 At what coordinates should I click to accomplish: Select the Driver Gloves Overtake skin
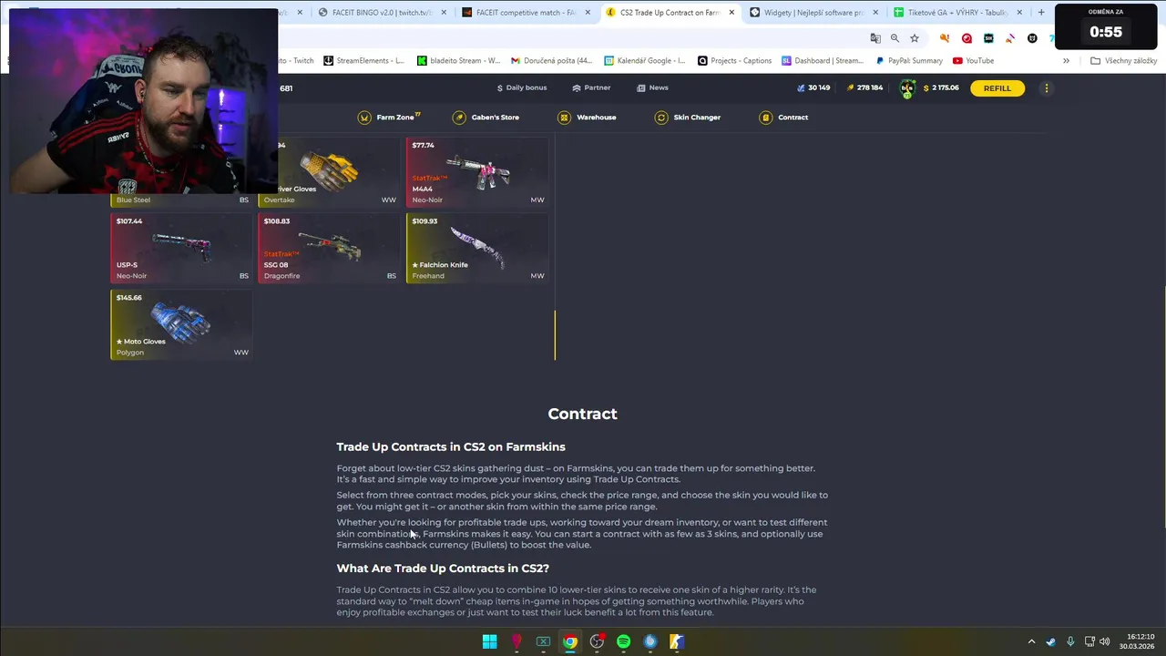(x=330, y=171)
